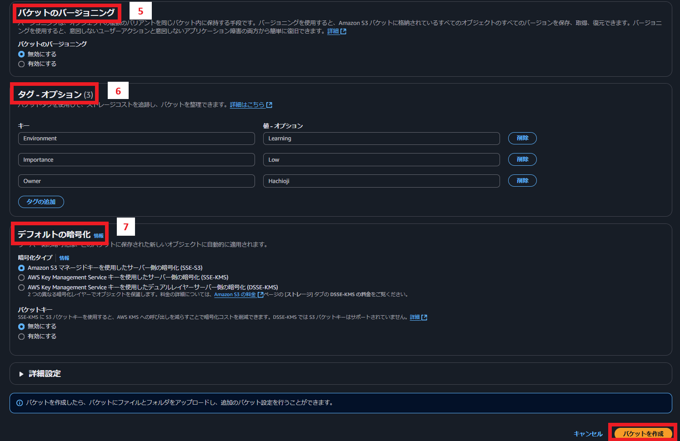Edit the Learning value field
The width and height of the screenshot is (680, 441).
(381, 139)
